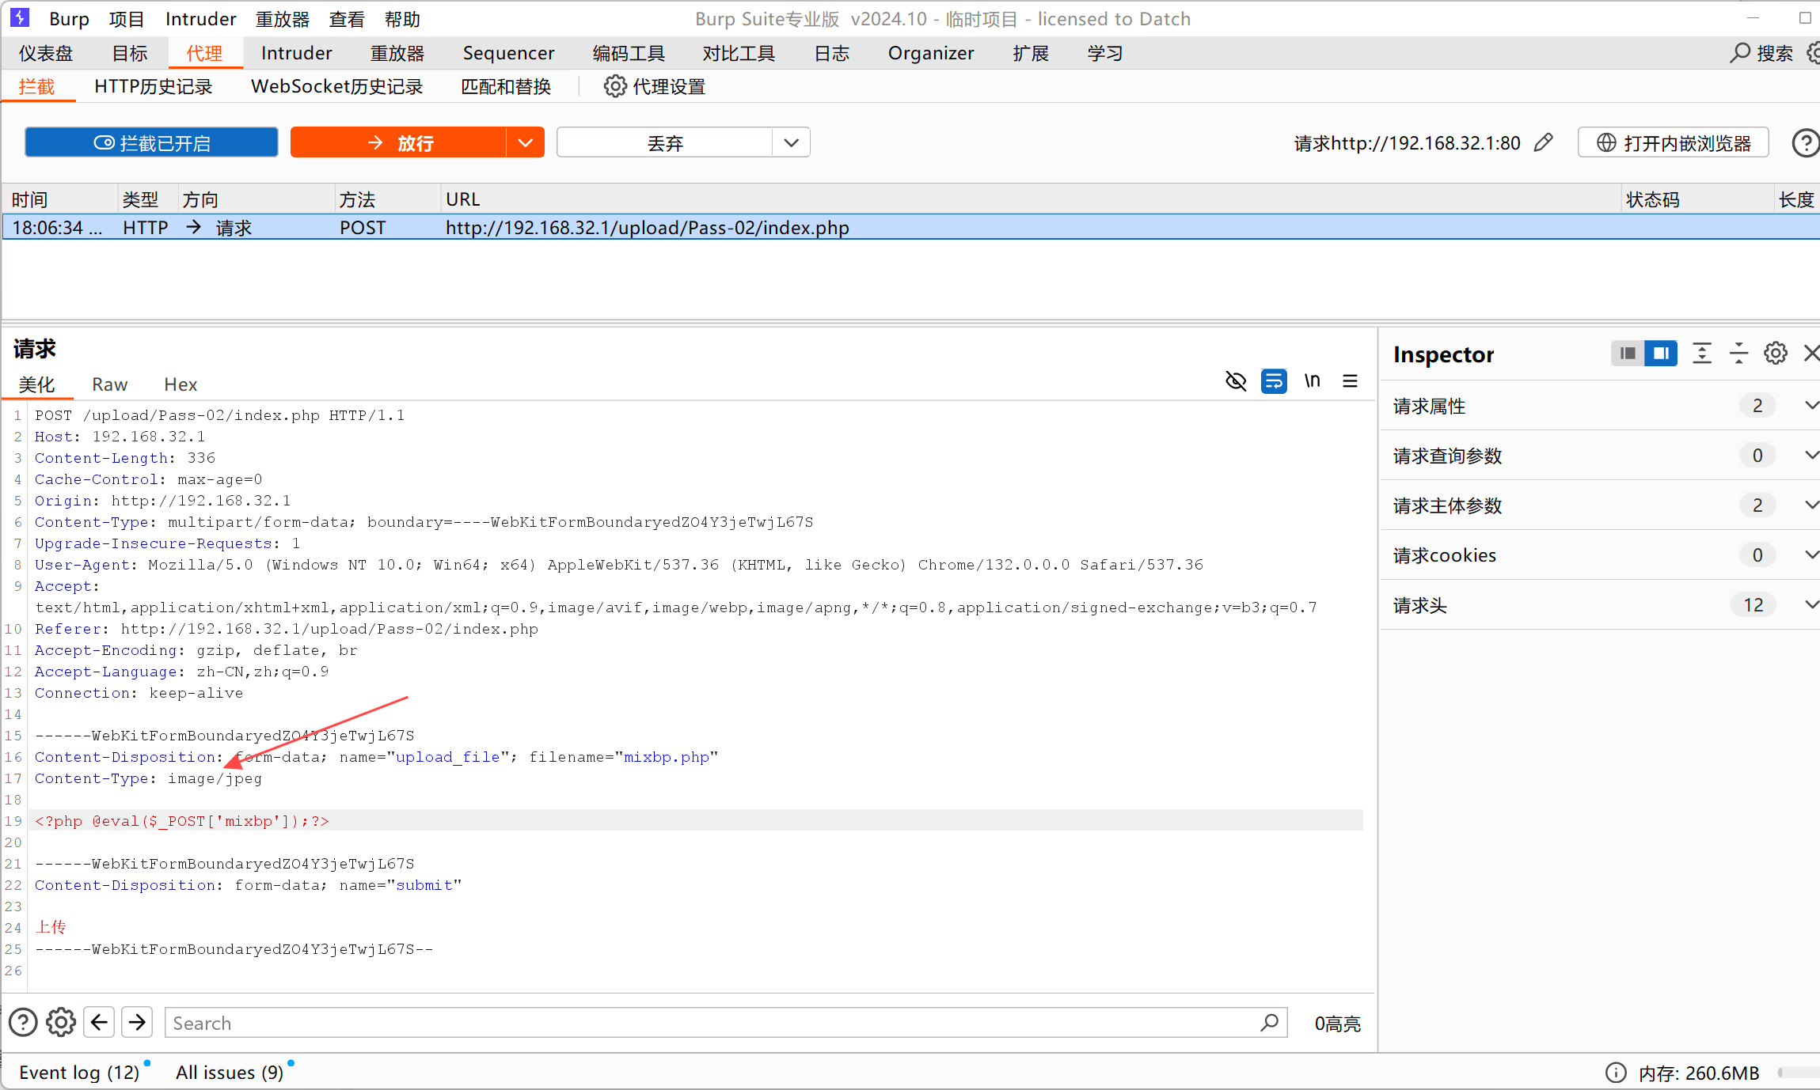
Task: Click the memory usage bar in status bar
Action: point(1799,1073)
